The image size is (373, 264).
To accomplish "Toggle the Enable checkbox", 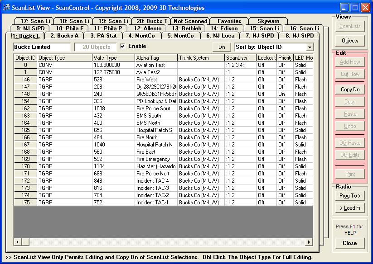I will [x=122, y=46].
